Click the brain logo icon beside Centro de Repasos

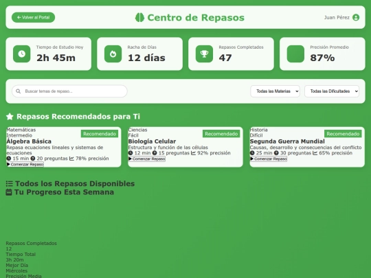139,17
